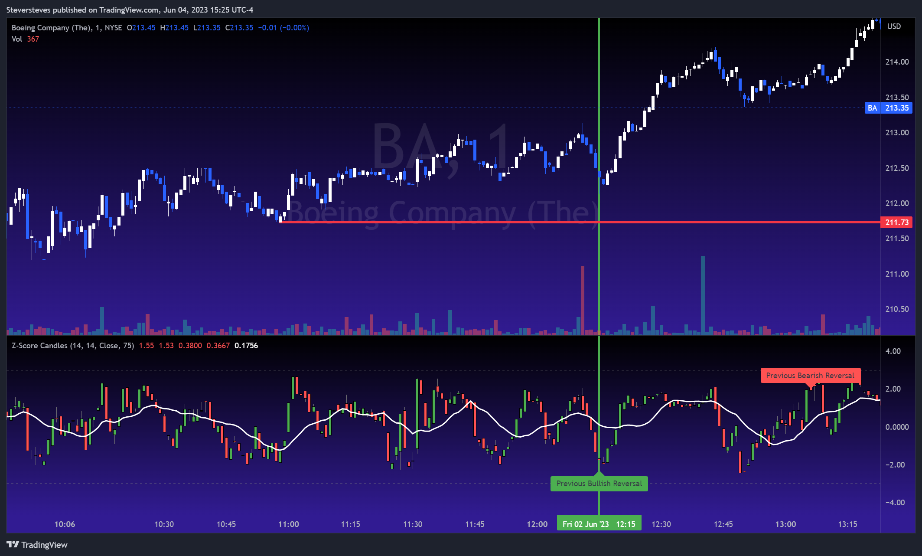Click the 12:45 time axis label
Viewport: 922px width, 556px height.
[723, 524]
